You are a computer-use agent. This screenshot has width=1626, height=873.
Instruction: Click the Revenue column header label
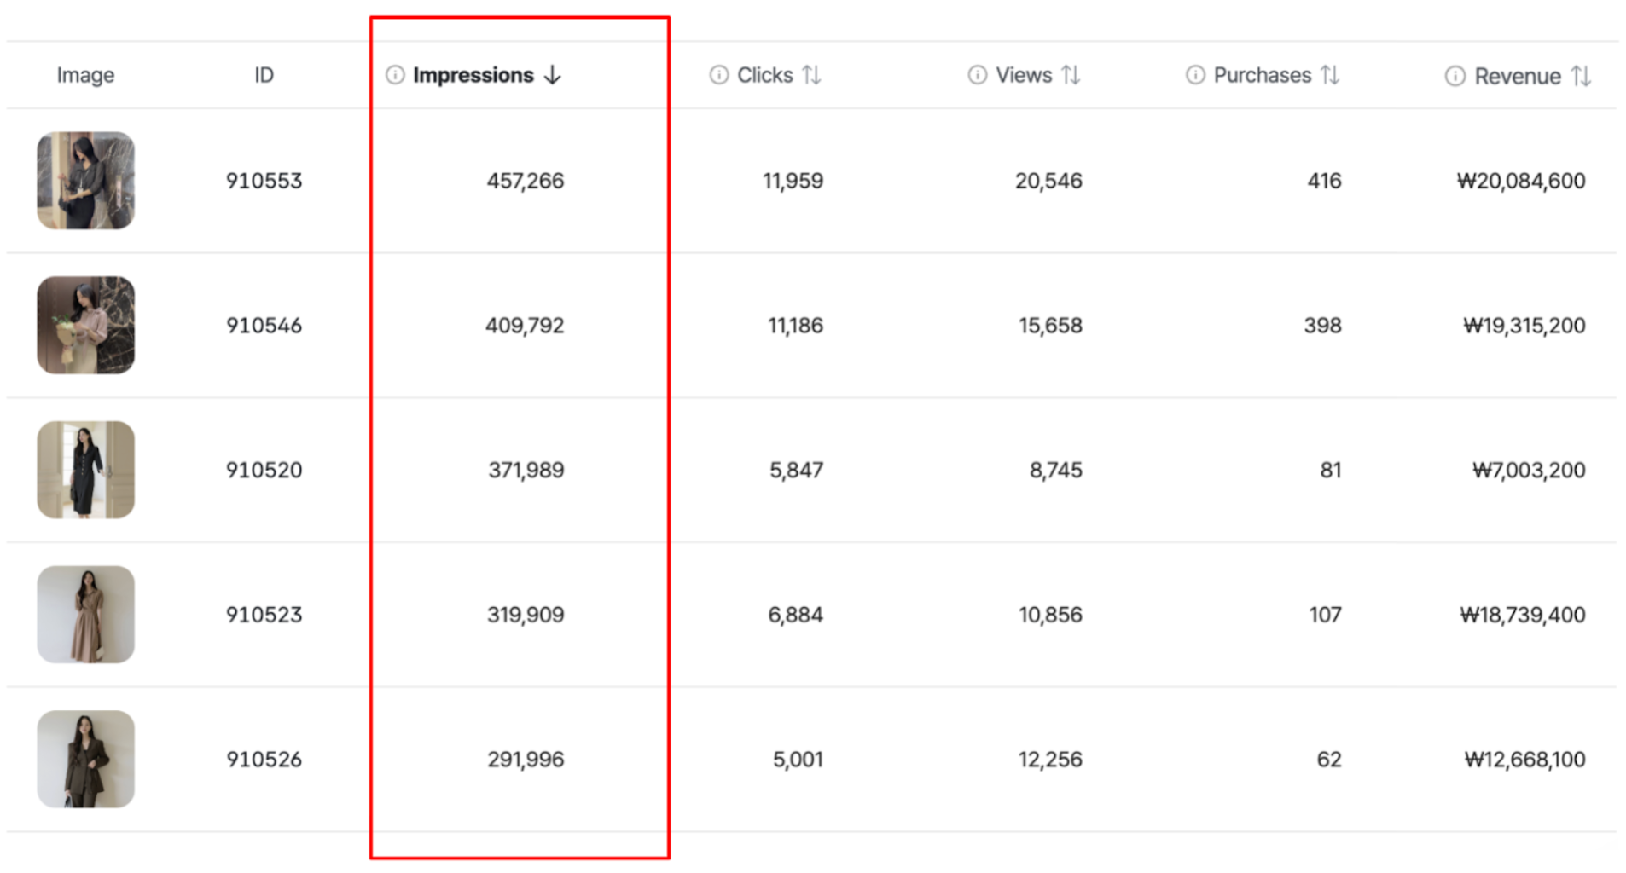1517,77
